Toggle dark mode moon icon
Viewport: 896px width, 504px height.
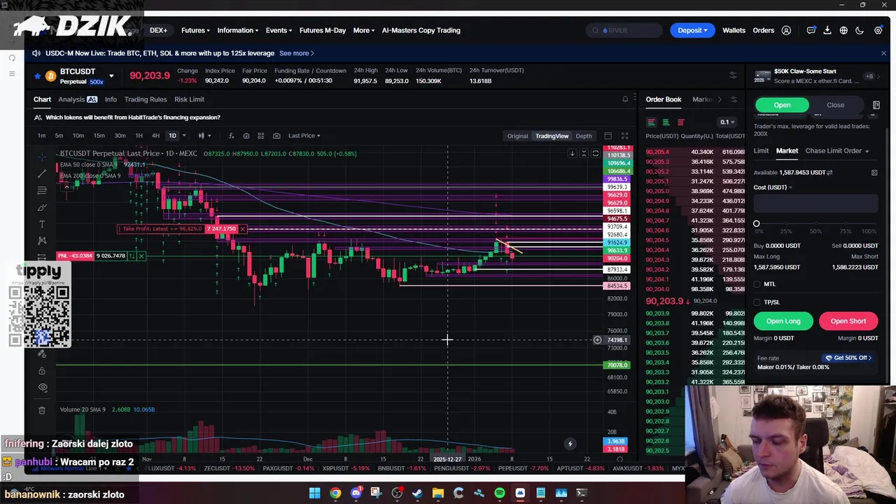860,30
